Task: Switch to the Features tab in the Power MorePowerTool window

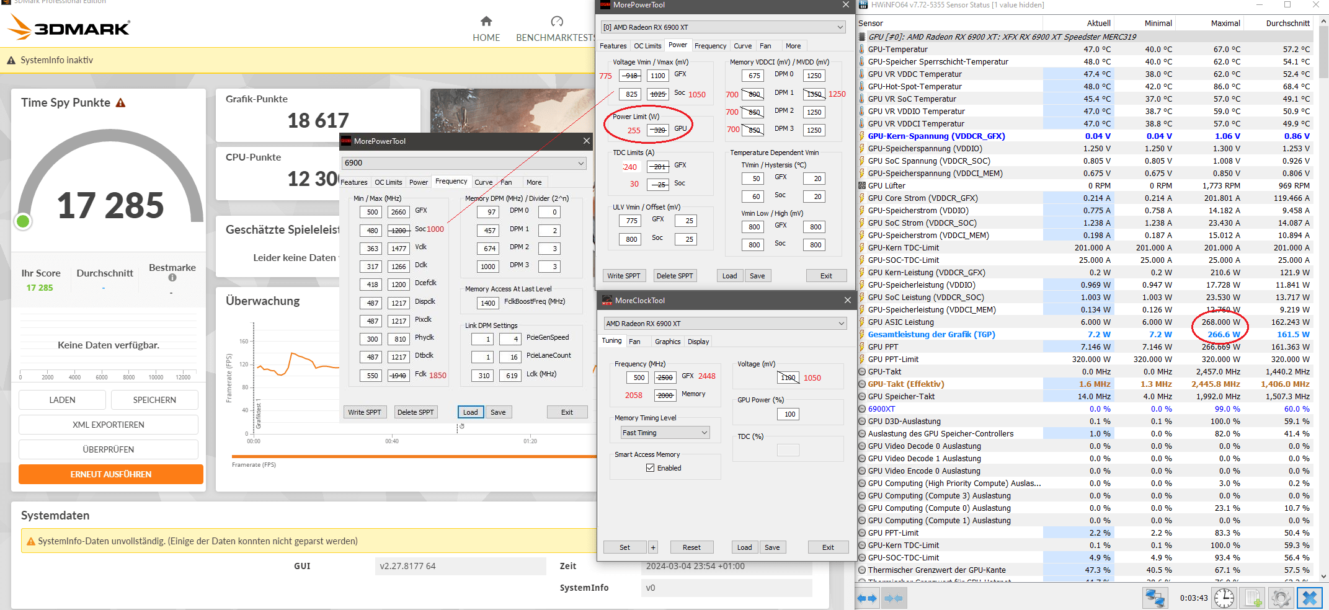Action: (x=613, y=46)
